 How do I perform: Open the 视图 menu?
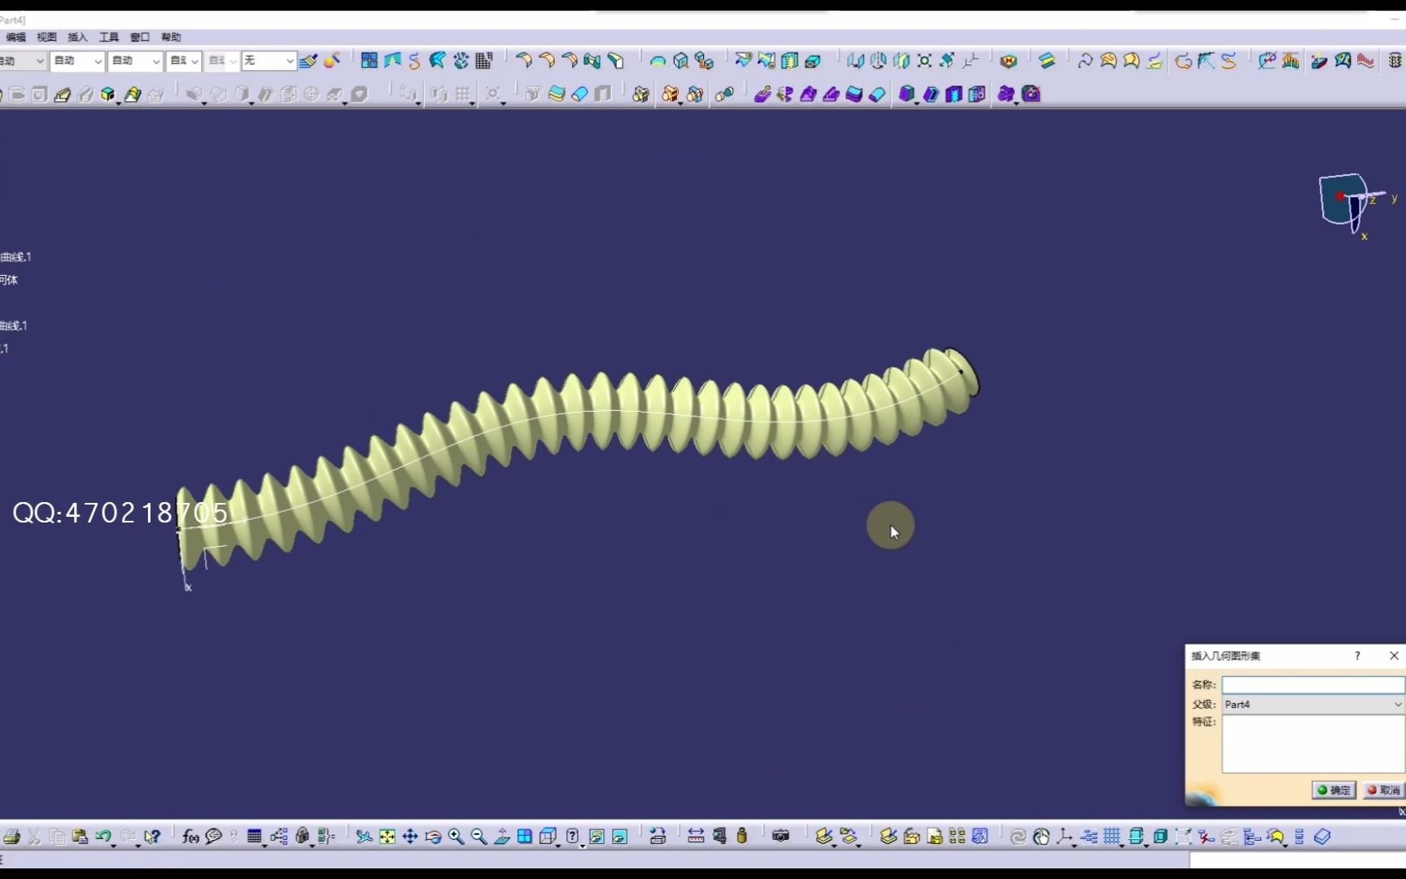[46, 37]
